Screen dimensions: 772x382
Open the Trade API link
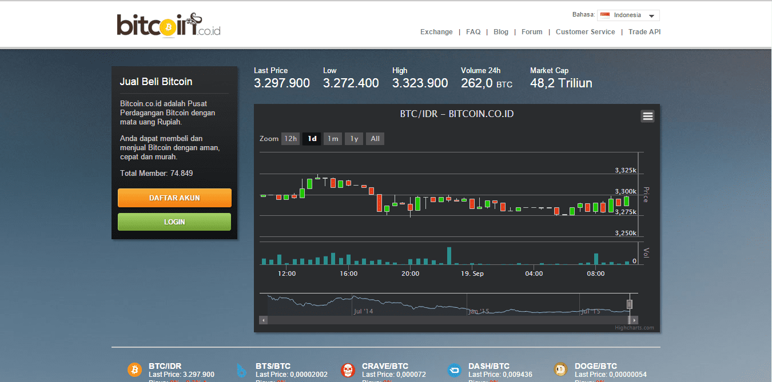pyautogui.click(x=644, y=32)
